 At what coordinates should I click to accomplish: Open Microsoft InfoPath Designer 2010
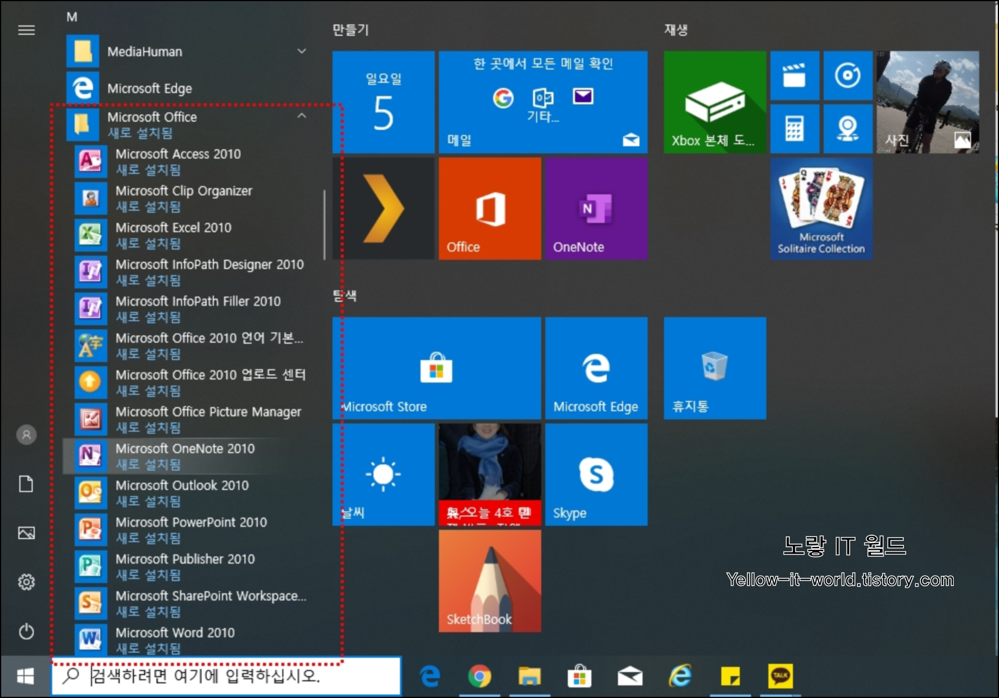[x=188, y=272]
